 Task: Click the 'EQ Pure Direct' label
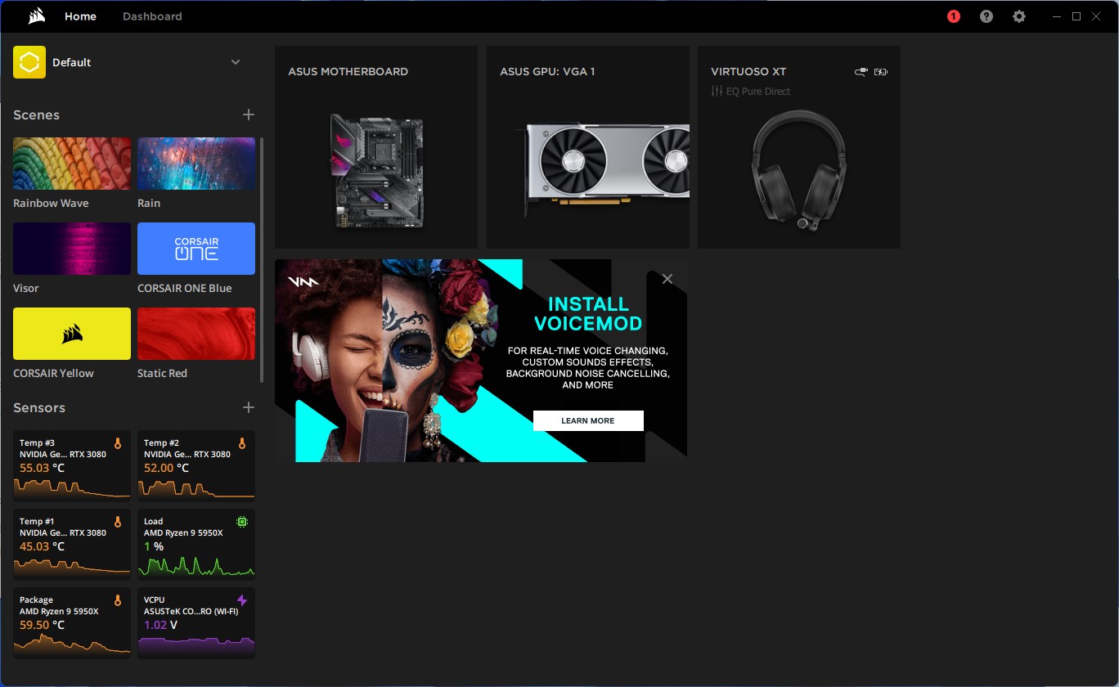758,92
